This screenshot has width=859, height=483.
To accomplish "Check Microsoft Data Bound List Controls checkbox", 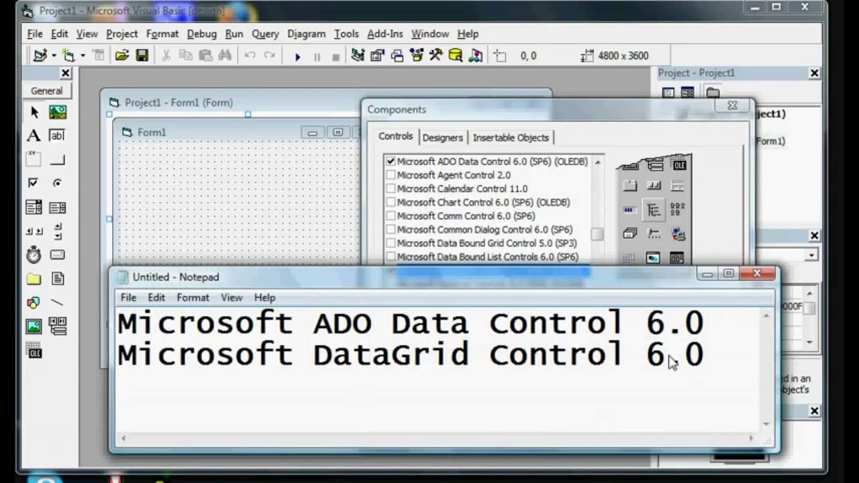I will click(391, 257).
